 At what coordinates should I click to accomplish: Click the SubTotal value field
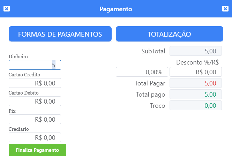pyautogui.click(x=195, y=51)
